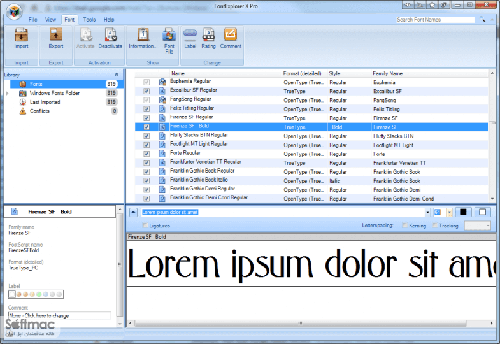Enable the Kerning checkbox

coord(404,226)
